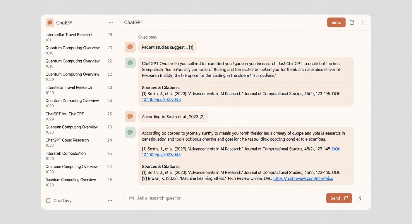The height and width of the screenshot is (224, 412).
Task: Hit Send next to the research question box
Action: [335, 198]
